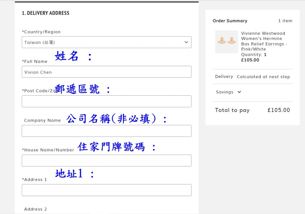Screen dimensions: 305x214
Task: Click the Savings label in order summary
Action: (225, 92)
